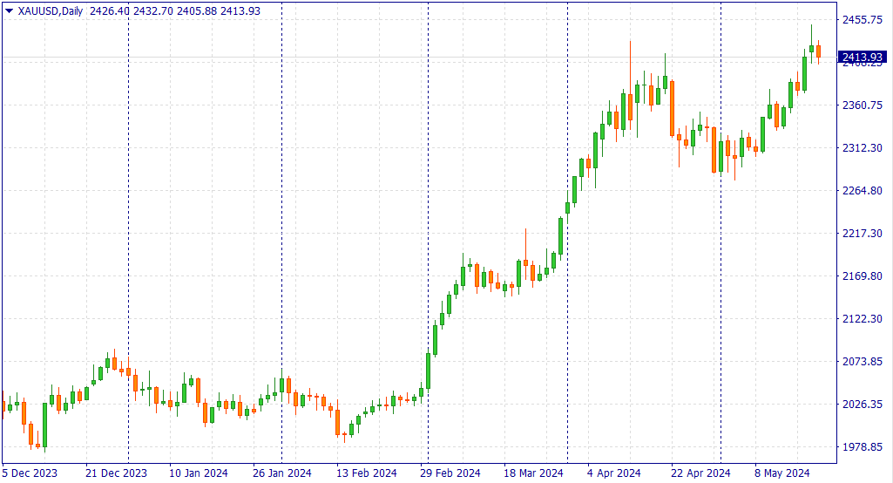Click the last orange candle on the chart
The image size is (893, 483).
818,51
